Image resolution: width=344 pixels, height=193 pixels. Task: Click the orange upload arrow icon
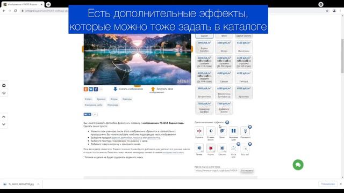coord(153,89)
